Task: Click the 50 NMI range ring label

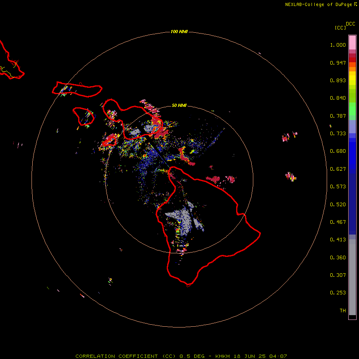Action: [x=179, y=105]
